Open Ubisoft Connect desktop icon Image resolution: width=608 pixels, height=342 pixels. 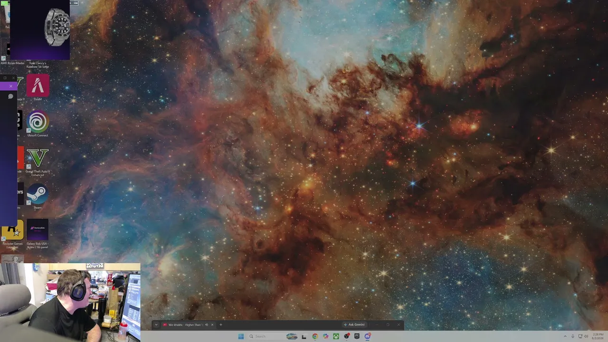(38, 124)
